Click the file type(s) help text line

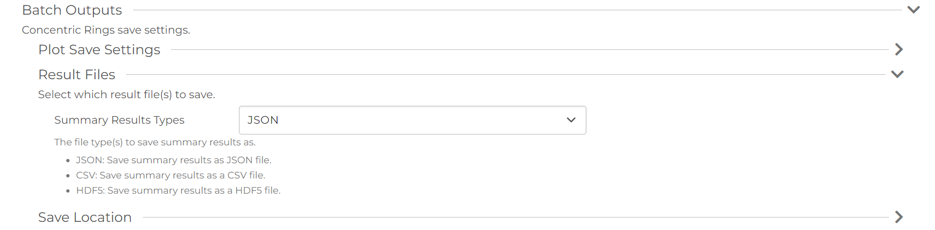(x=155, y=142)
